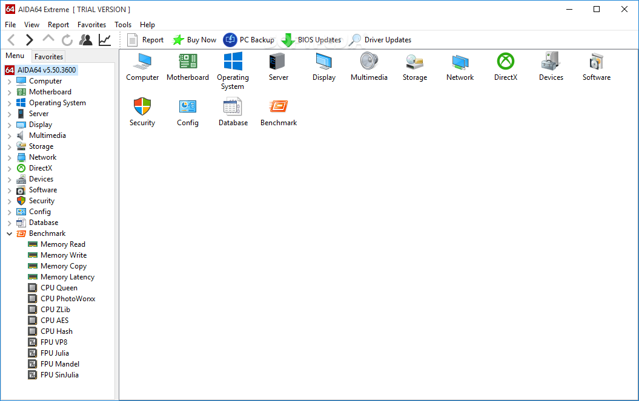Check for BIOS Updates in the toolbar
The width and height of the screenshot is (639, 401).
311,40
